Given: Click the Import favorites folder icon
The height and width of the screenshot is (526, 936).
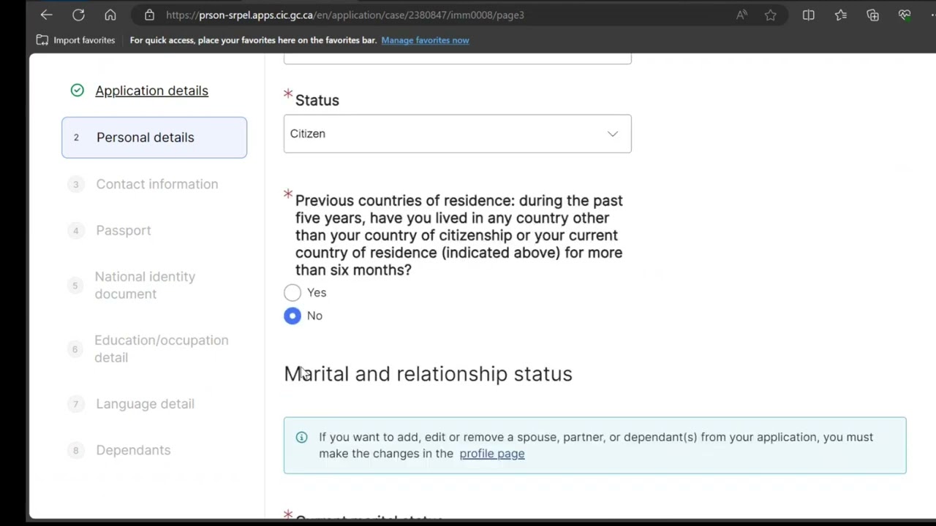Looking at the screenshot, I should coord(42,40).
